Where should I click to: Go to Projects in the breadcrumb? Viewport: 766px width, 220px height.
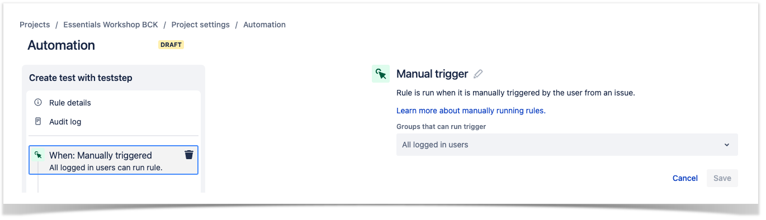(35, 25)
